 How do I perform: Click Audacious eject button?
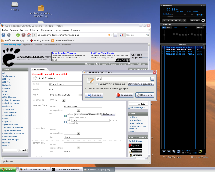pyautogui.click(x=184, y=20)
